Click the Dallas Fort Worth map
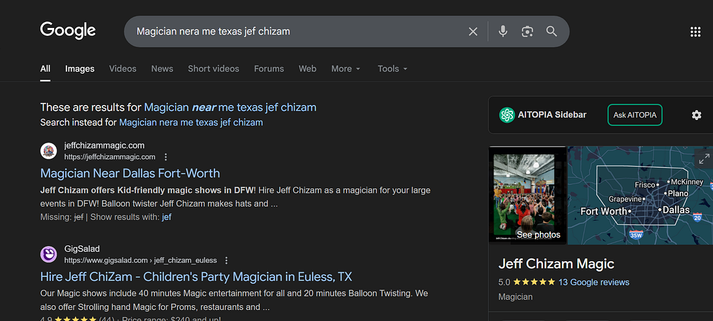Viewport: 713px width, 321px height. pos(640,195)
